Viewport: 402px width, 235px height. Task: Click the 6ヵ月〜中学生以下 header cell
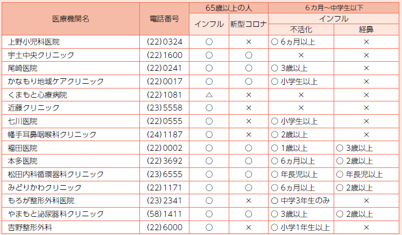pos(334,8)
